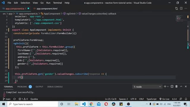This screenshot has height=107, width=190.
Task: Open notifications bell in status bar
Action: (x=186, y=99)
